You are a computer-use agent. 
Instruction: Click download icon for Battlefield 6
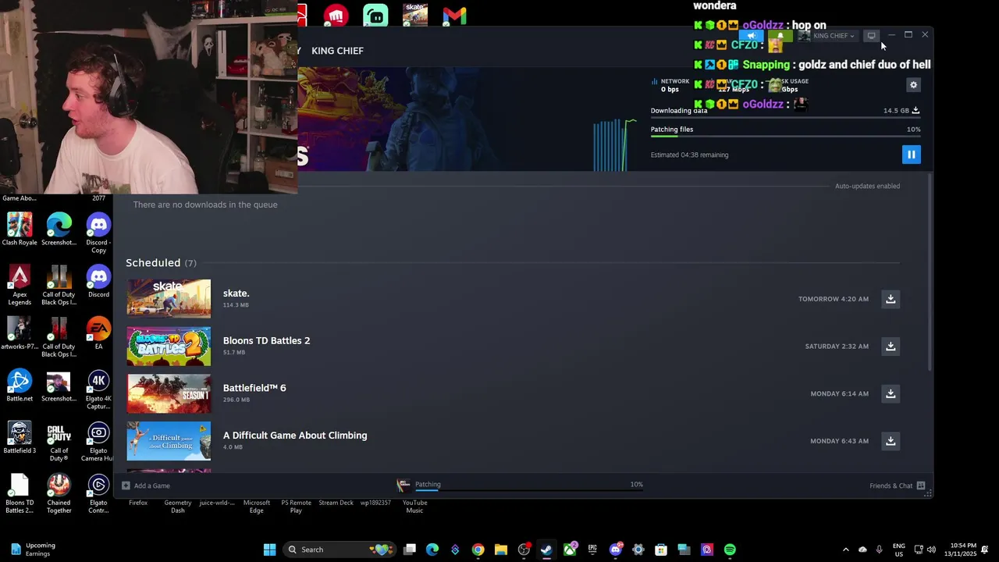(891, 393)
